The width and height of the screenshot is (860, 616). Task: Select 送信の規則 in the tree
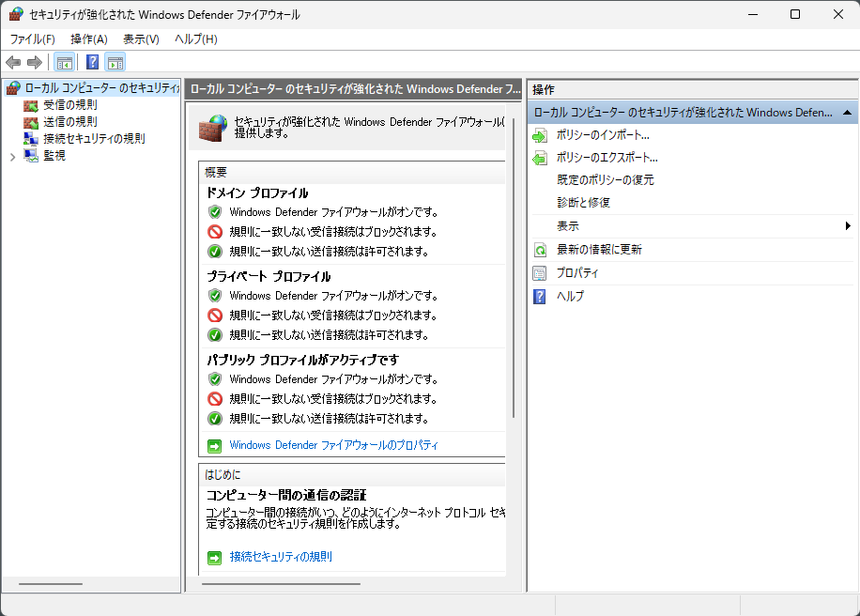69,122
